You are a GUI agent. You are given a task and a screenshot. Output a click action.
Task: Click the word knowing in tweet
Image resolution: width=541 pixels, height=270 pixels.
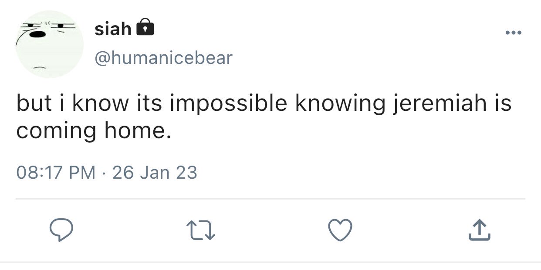340,104
